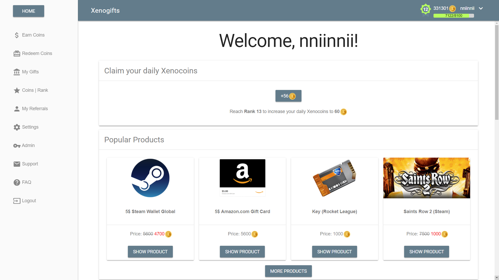The width and height of the screenshot is (499, 280).
Task: Click the coin icon after daily Xenocoins 60
Action: coord(344,112)
